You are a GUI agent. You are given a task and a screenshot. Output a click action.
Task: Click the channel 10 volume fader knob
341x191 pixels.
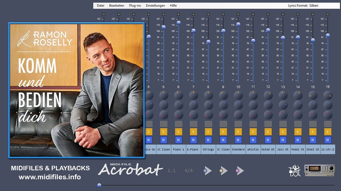tap(238, 24)
